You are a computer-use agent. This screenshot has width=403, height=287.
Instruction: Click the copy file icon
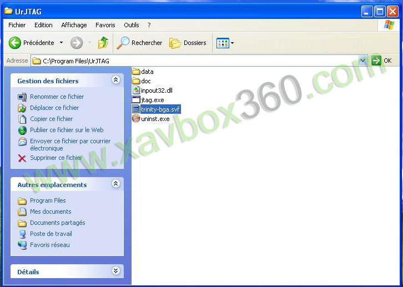pyautogui.click(x=22, y=119)
